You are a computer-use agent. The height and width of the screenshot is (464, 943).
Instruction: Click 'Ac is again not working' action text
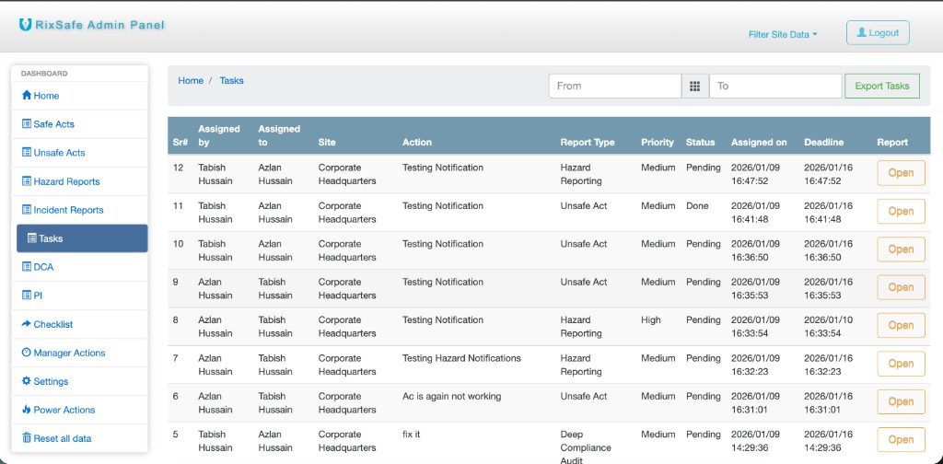[451, 396]
